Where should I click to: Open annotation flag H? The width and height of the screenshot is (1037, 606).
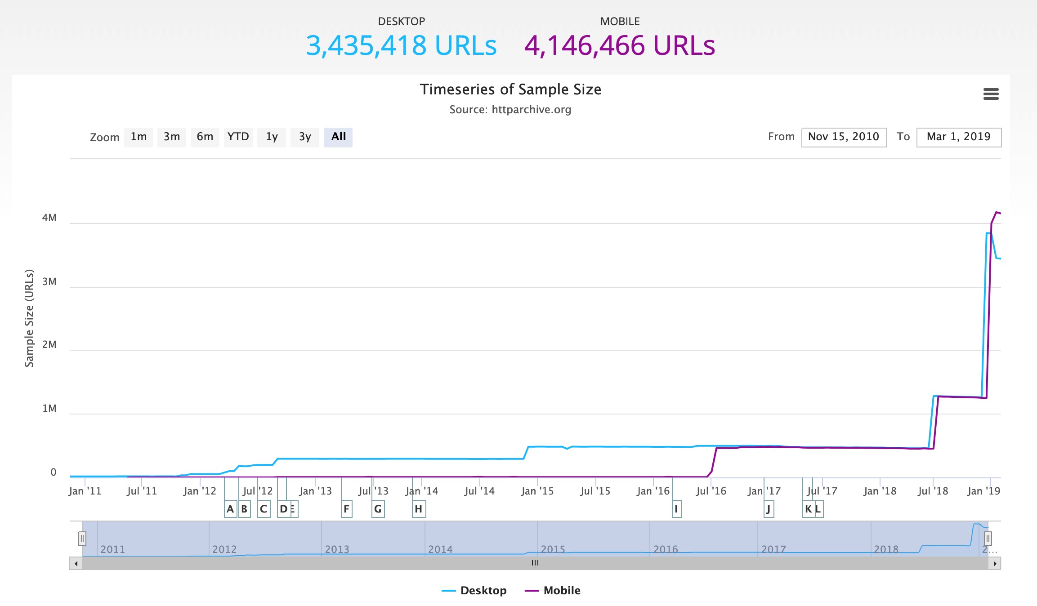(419, 509)
